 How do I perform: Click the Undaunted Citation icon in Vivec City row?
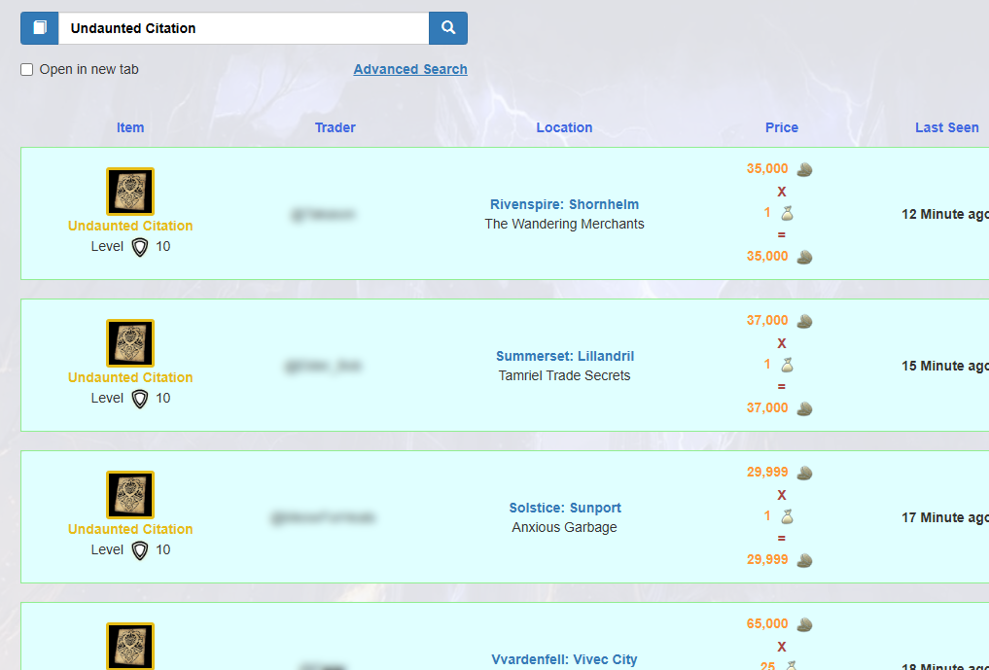coord(130,646)
